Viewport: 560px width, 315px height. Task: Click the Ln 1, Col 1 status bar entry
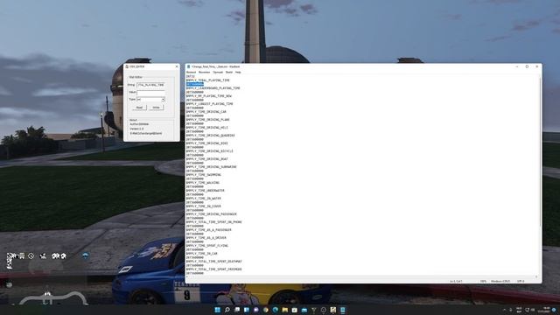tap(456, 282)
